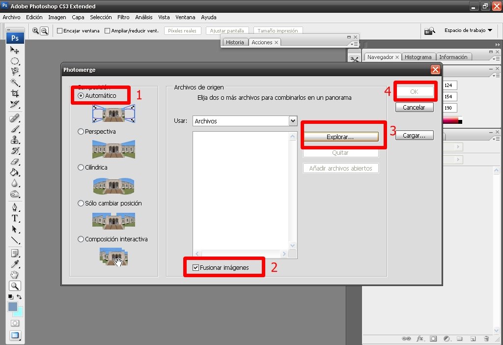
Task: Pick the Type tool in the toolbox
Action: coord(15,218)
